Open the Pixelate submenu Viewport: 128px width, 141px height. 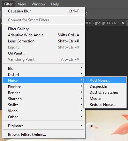tap(43, 86)
